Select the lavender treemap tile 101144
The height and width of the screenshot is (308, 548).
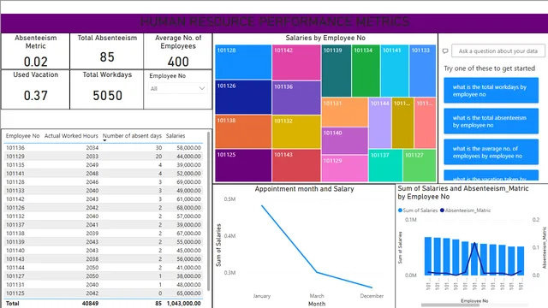point(380,123)
